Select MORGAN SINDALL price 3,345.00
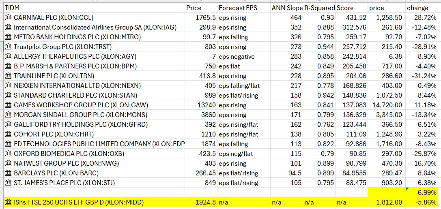Screen dimensions: 441x209 387,115
